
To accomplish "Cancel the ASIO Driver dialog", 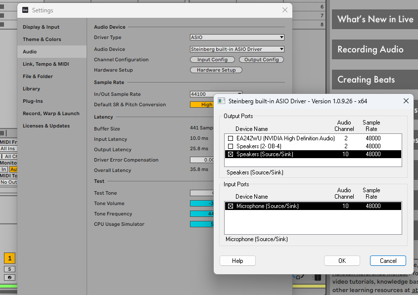I will [388, 260].
